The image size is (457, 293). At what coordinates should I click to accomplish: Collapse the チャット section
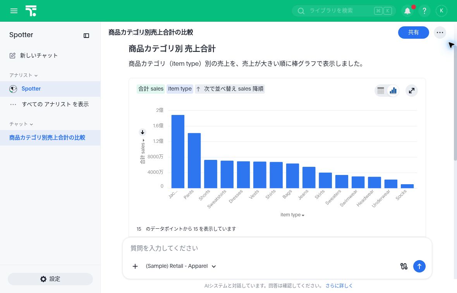(21, 124)
